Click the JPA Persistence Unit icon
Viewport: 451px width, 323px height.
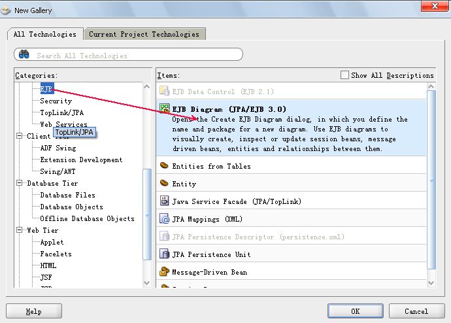(x=164, y=254)
